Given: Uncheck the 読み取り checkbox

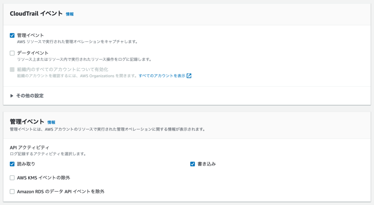Looking at the screenshot, I should (12, 164).
